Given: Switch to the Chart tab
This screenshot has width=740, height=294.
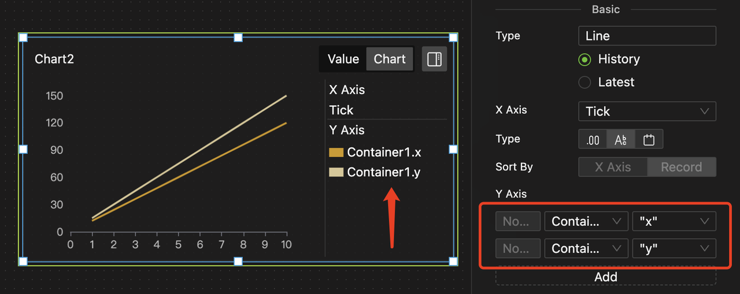Looking at the screenshot, I should click(390, 59).
